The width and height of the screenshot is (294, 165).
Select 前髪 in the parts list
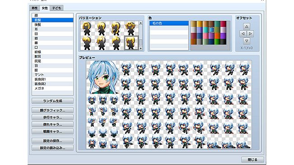pos(52,20)
